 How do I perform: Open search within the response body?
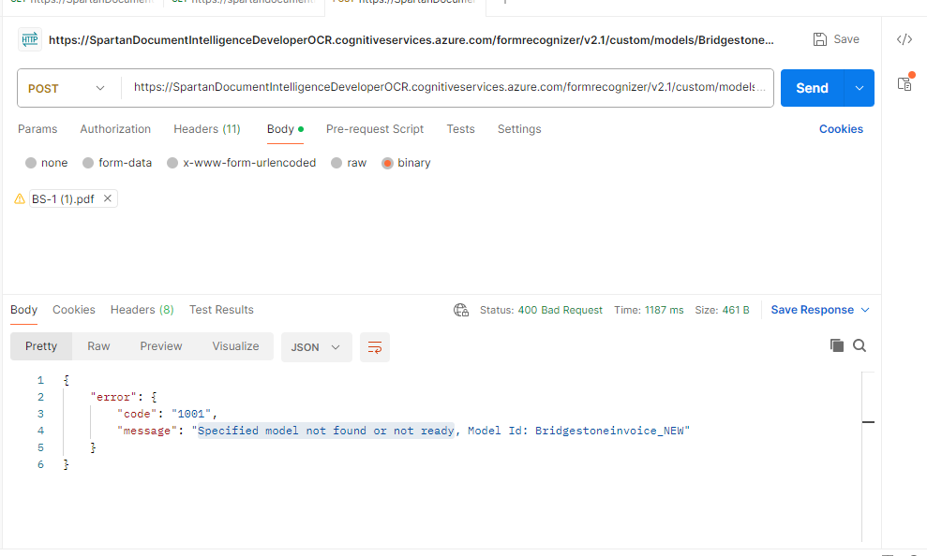coord(860,345)
